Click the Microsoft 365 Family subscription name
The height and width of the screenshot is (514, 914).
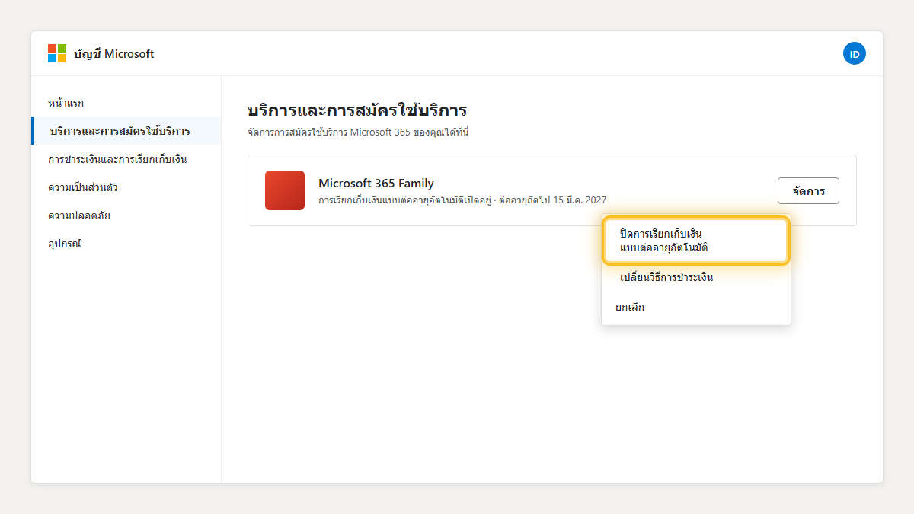[376, 183]
